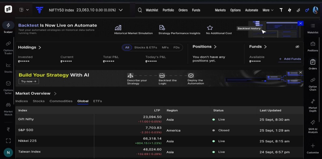This screenshot has width=322, height=159.
Task: Expand Holdings section arrow
Action: 40,47
